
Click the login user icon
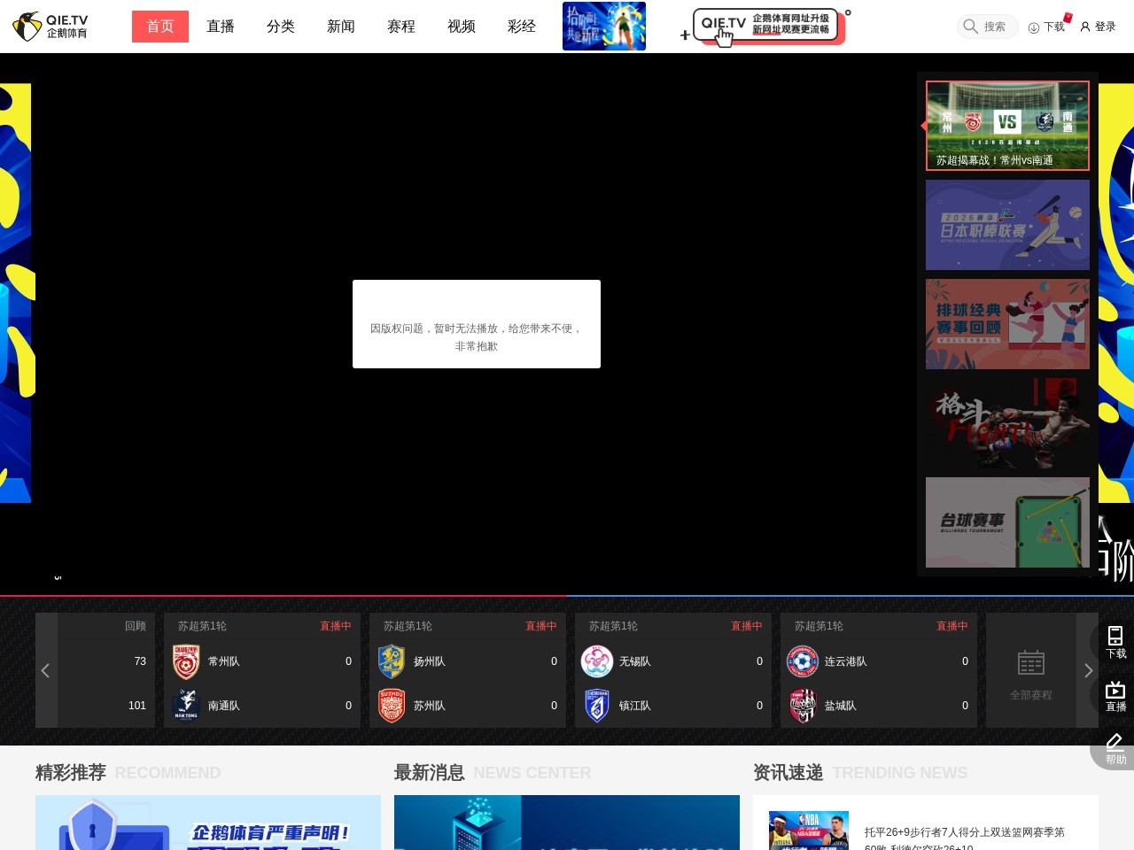click(x=1085, y=27)
